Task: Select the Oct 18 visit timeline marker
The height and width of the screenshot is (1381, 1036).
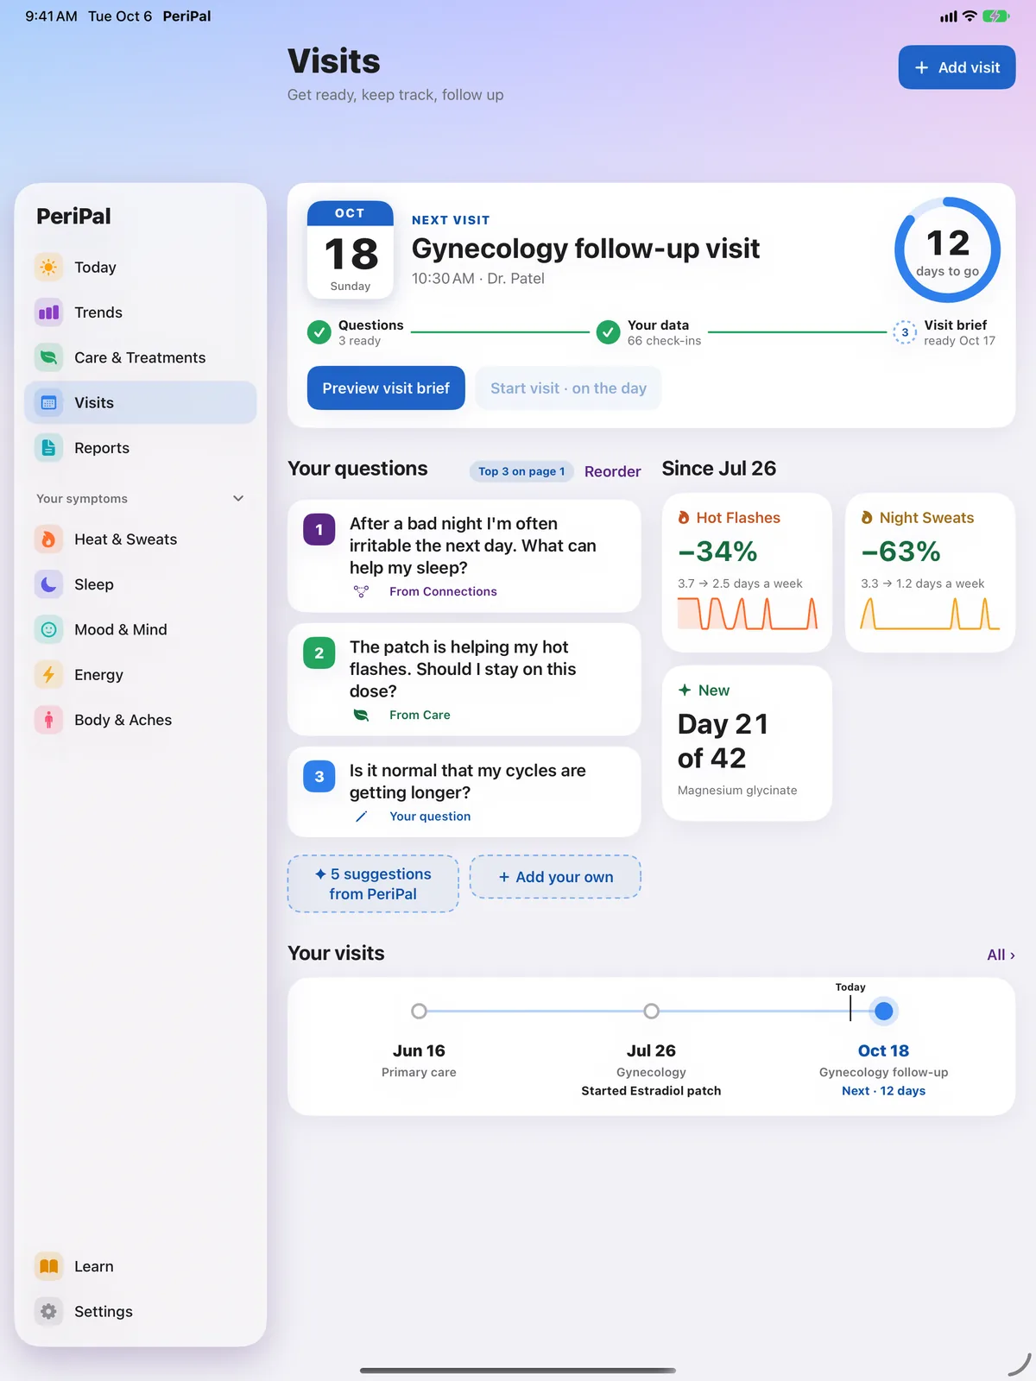Action: [883, 1011]
